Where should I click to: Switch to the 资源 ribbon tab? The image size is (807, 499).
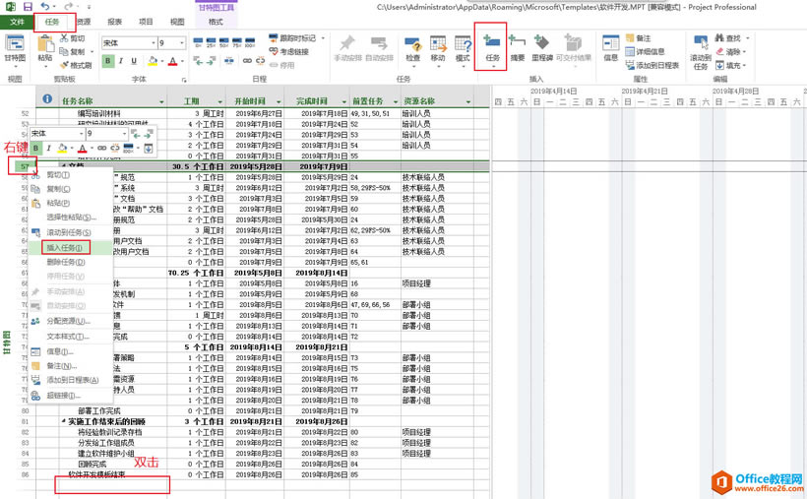[x=84, y=22]
